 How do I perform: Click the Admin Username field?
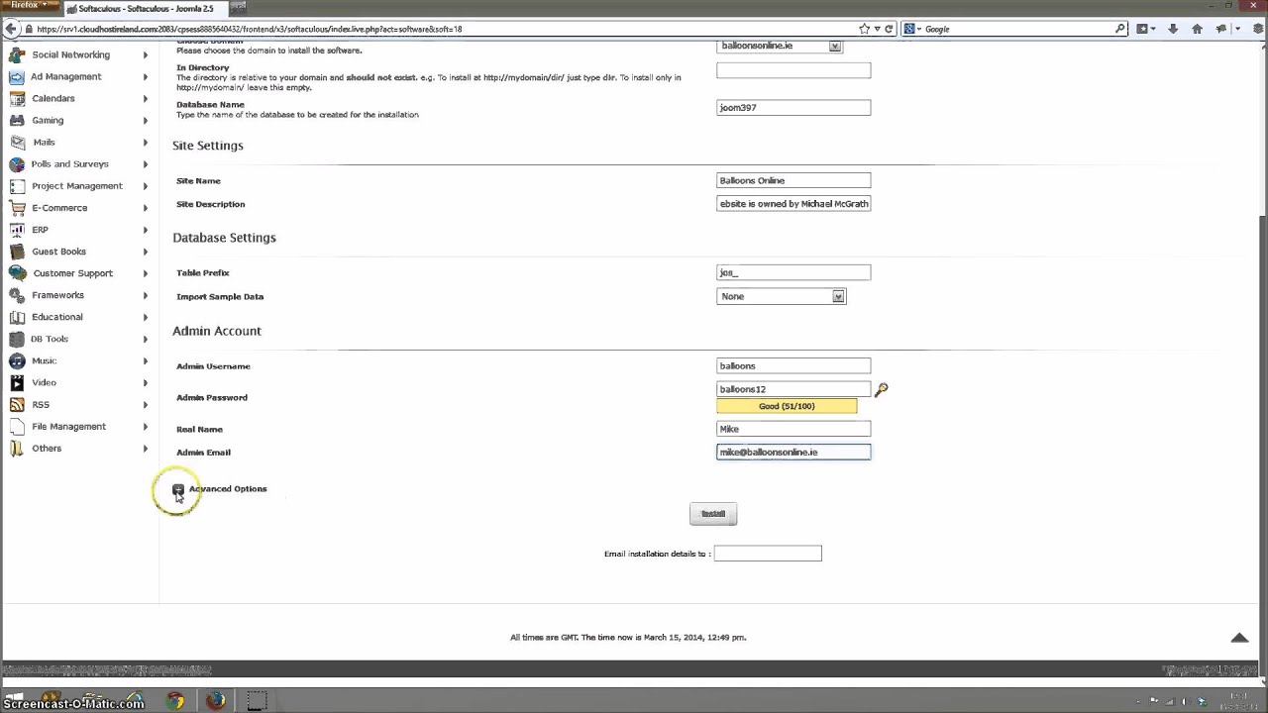(x=793, y=366)
